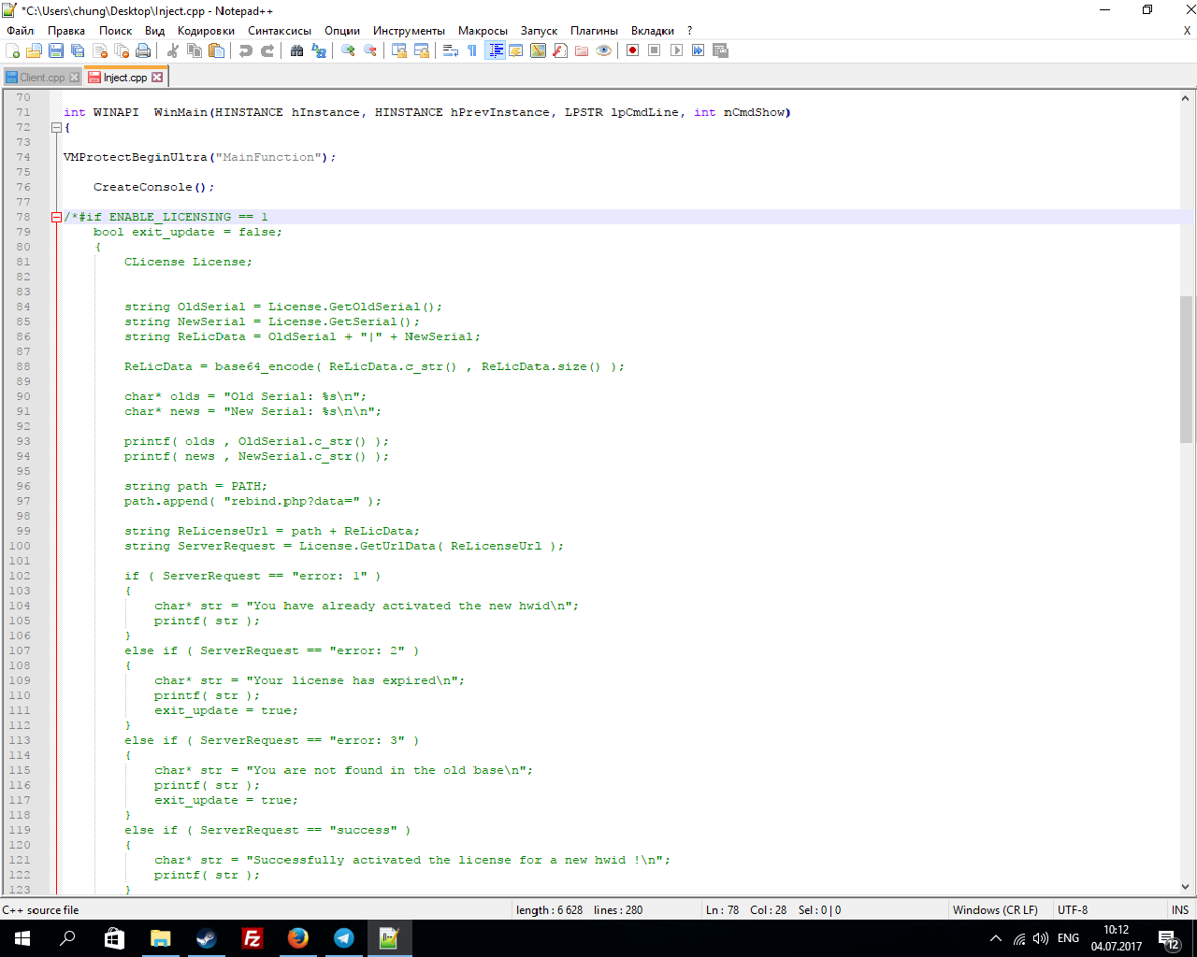Undo the last edit via toolbar
This screenshot has height=957, width=1197.
click(x=246, y=50)
